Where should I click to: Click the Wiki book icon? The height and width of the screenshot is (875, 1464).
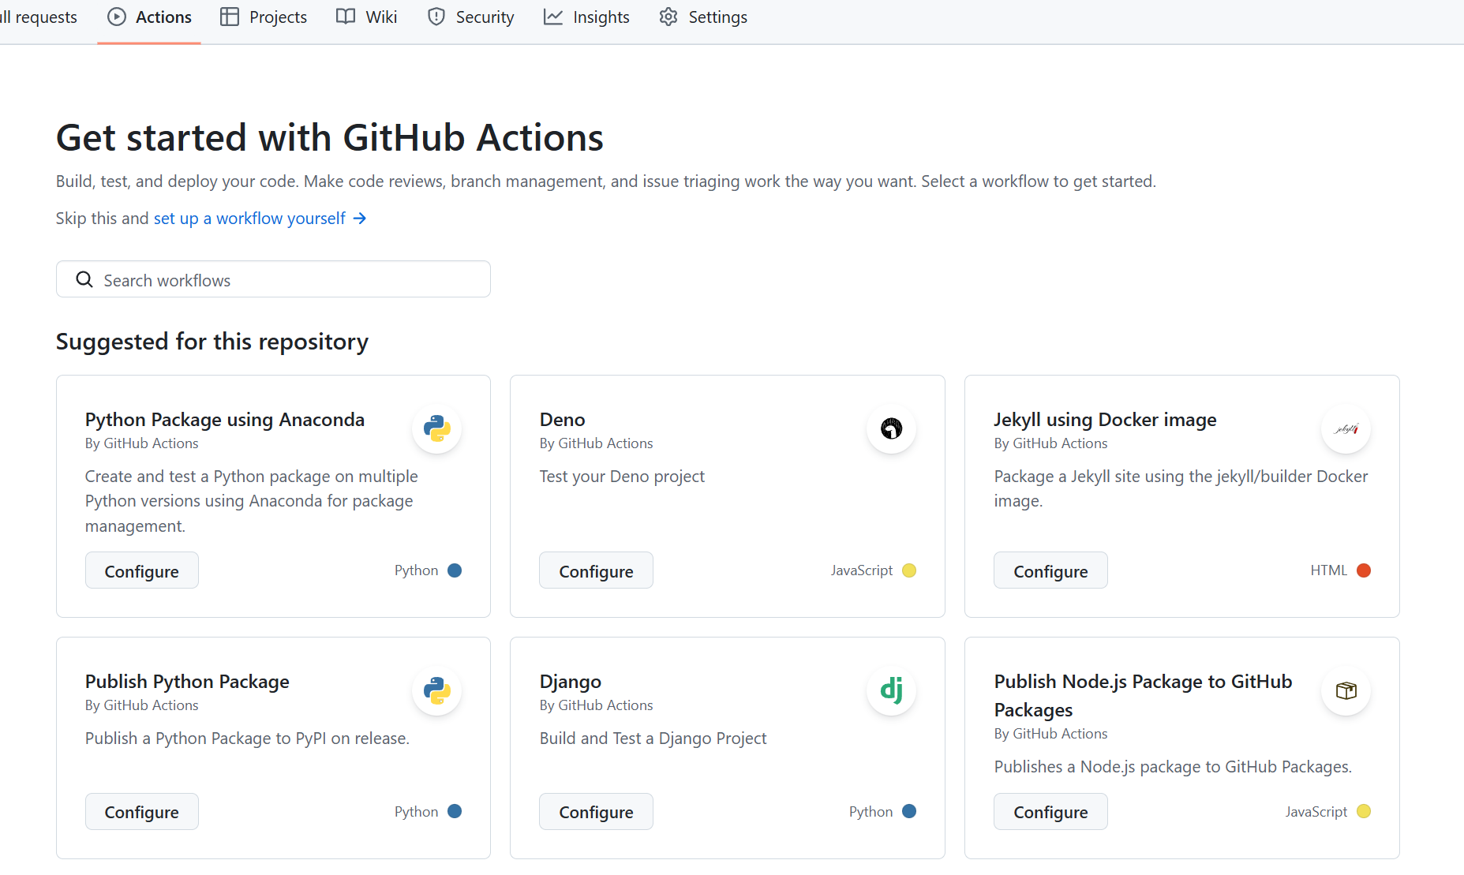tap(346, 17)
